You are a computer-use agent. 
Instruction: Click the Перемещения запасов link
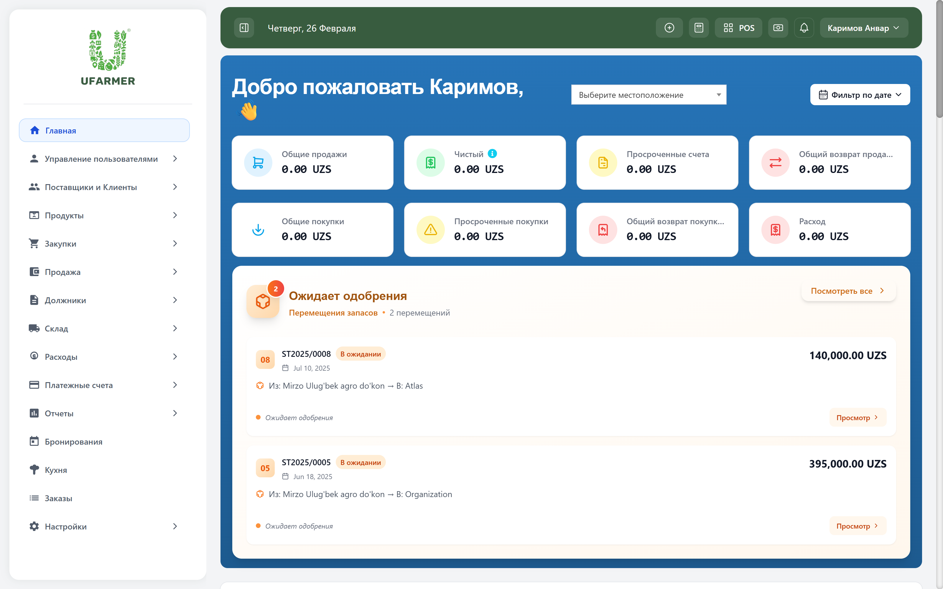[x=334, y=312]
